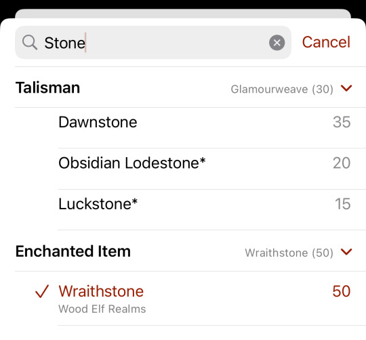The image size is (366, 340).
Task: Click inside the Stone search field
Action: 153,43
